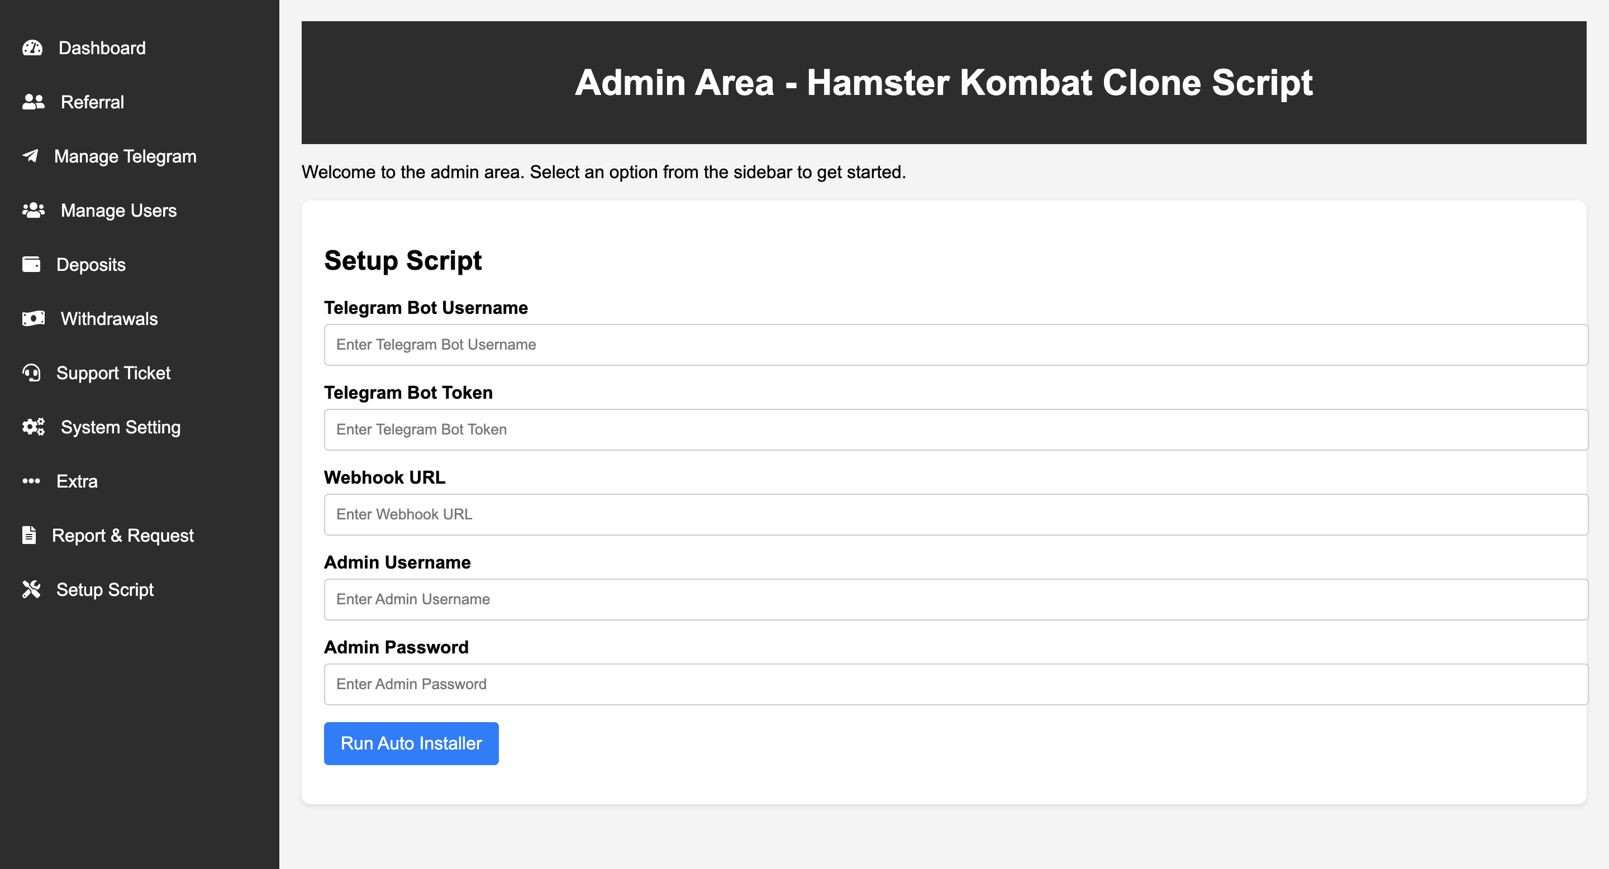
Task: Select the Referral icon in sidebar
Action: (32, 102)
